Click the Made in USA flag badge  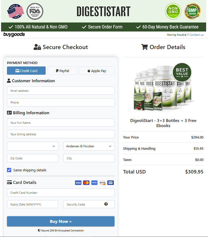click(15, 11)
